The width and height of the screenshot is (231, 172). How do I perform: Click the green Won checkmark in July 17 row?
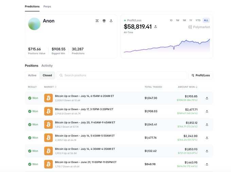coord(30,111)
